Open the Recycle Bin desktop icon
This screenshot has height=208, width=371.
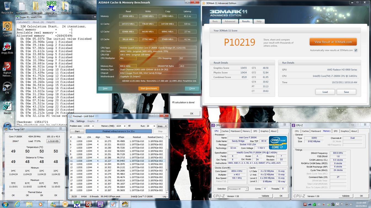coord(7,7)
